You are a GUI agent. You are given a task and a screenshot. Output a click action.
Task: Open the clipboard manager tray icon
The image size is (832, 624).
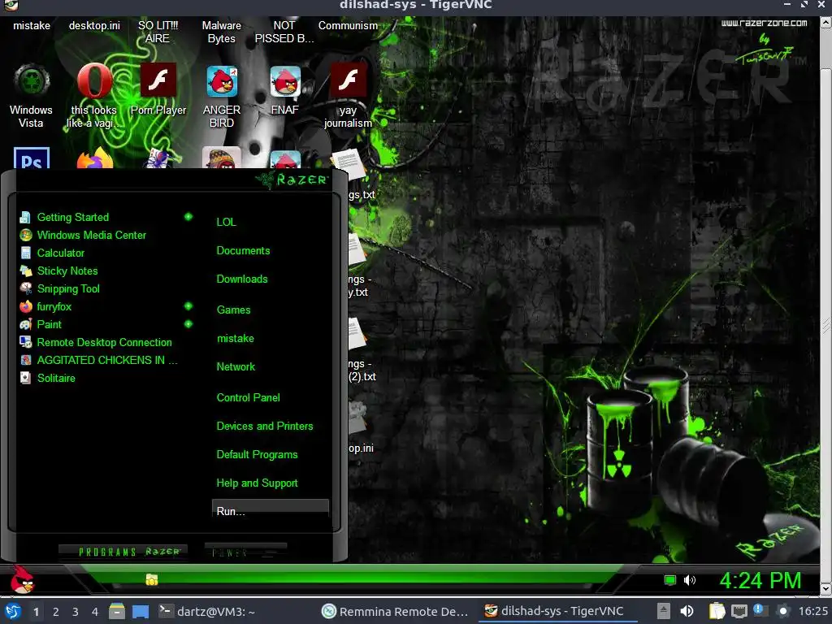[x=717, y=611]
